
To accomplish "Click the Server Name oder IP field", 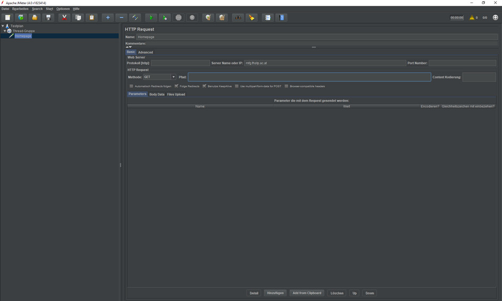I will pos(325,63).
